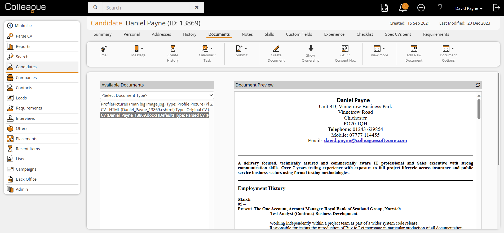
Task: Select the CV - HTML document entry
Action: point(155,110)
